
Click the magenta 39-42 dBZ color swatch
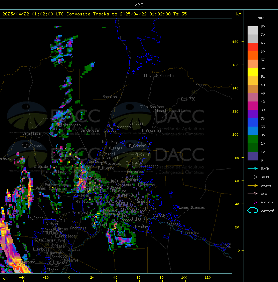(x=253, y=106)
